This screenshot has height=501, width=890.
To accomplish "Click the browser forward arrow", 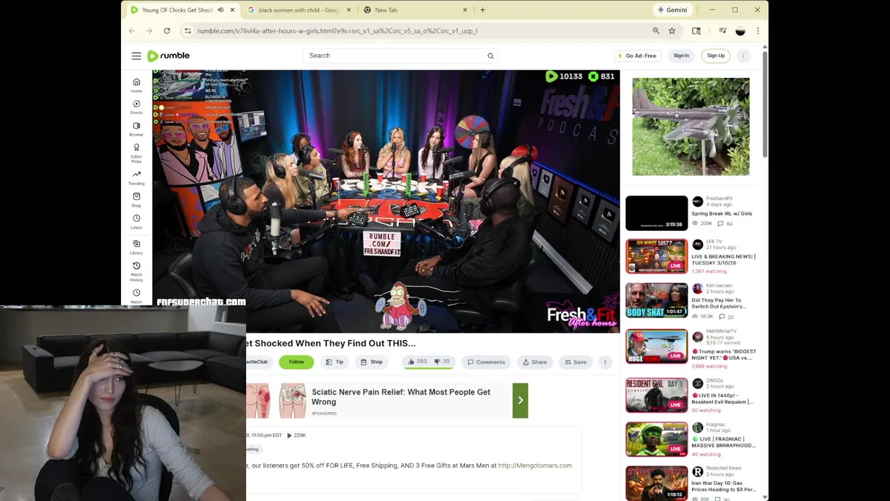I will [x=149, y=31].
